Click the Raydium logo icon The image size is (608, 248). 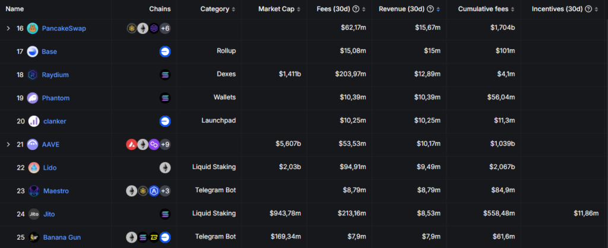click(33, 75)
